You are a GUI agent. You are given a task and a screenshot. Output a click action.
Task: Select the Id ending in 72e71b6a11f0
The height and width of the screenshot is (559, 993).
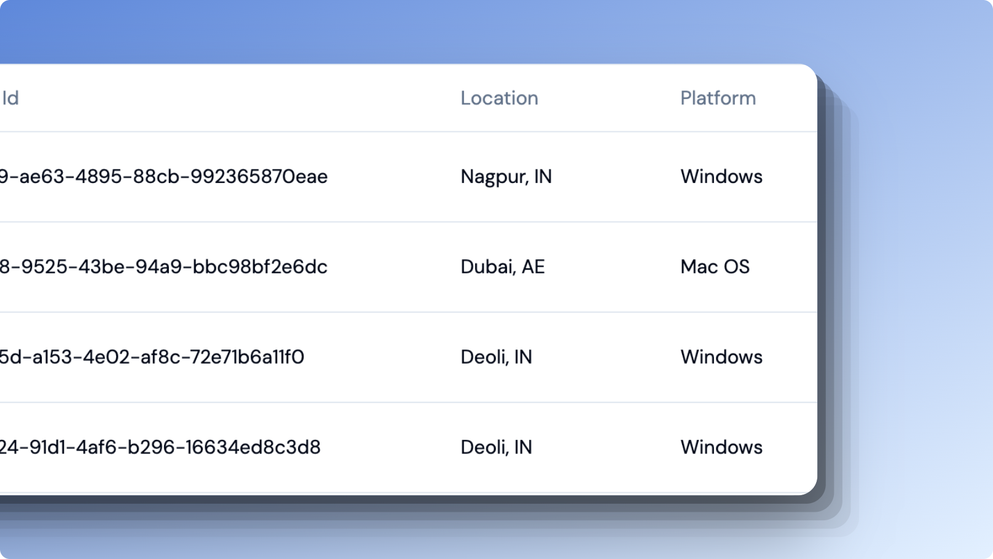point(152,357)
